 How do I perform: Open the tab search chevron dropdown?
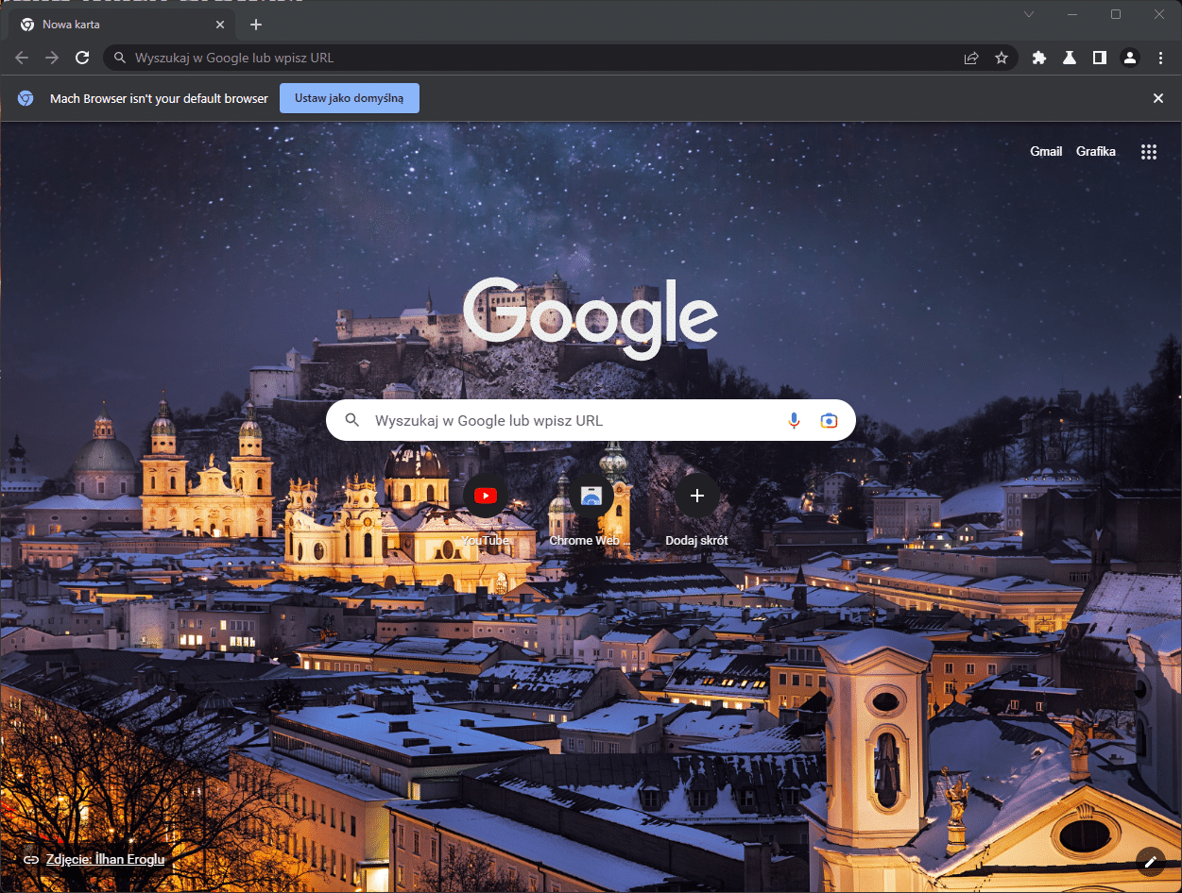[x=1029, y=14]
